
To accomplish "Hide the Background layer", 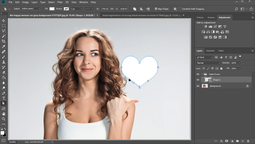I will 198,86.
